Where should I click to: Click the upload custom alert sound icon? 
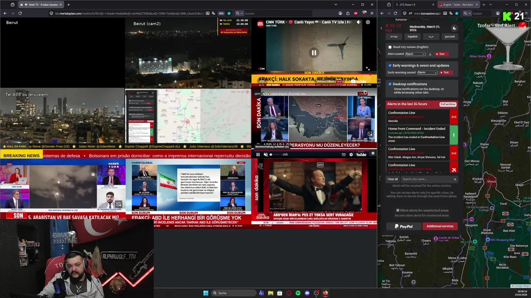(430, 54)
